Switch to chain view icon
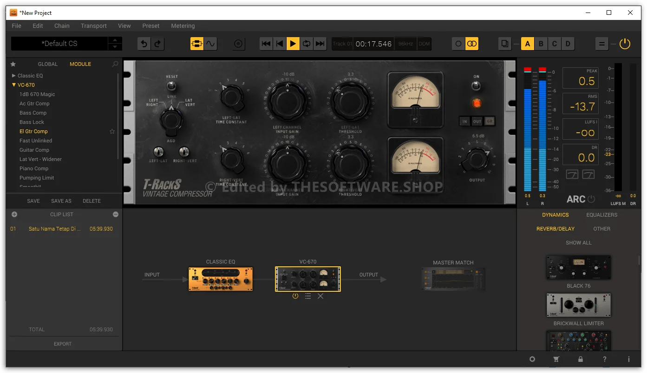 click(197, 44)
